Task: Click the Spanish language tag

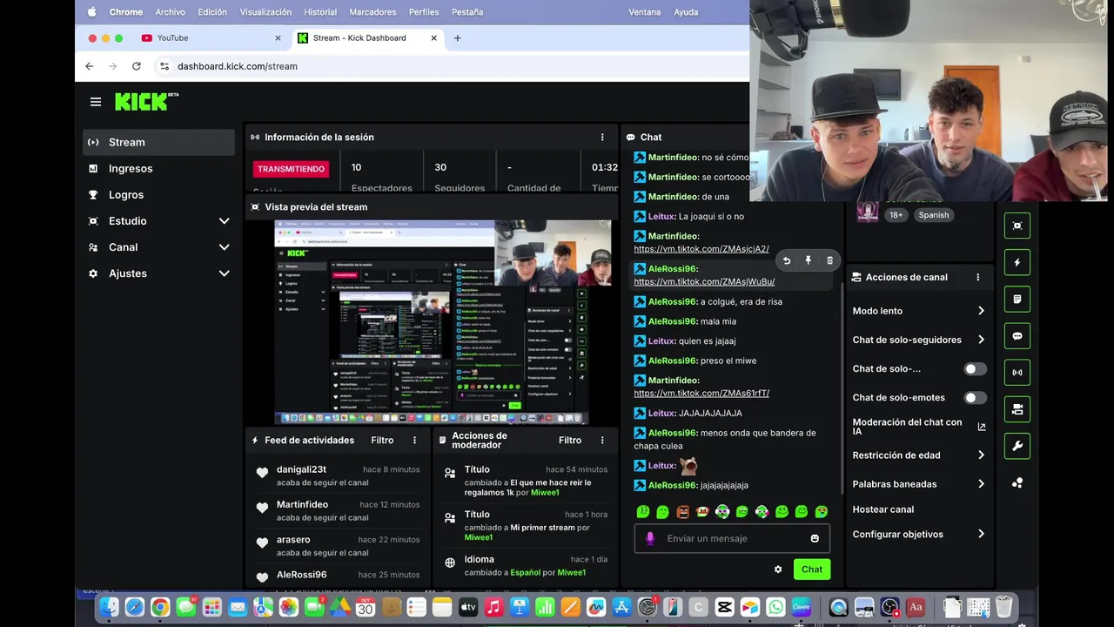Action: click(x=934, y=215)
